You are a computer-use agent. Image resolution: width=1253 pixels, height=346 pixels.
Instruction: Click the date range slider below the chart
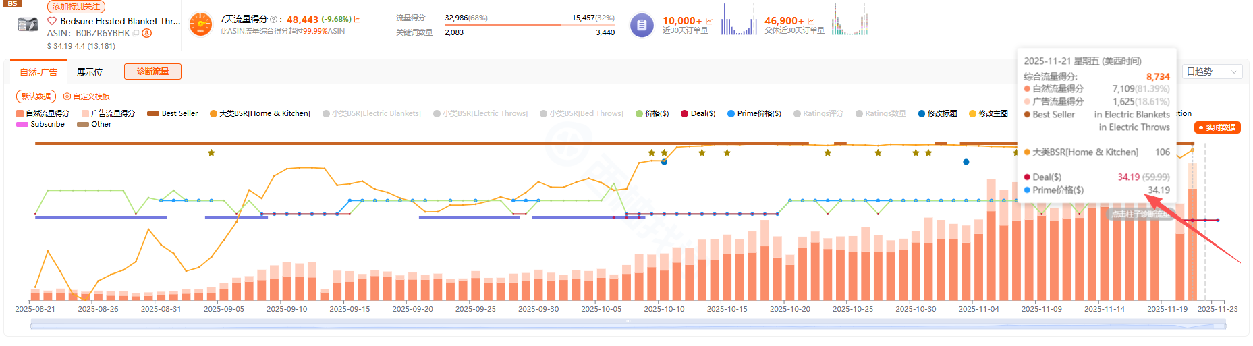click(628, 326)
